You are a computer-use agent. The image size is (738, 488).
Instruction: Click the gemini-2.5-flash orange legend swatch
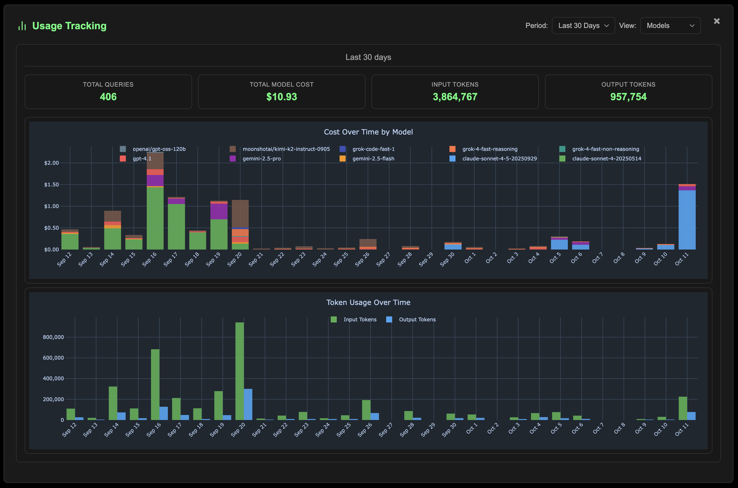tap(343, 158)
